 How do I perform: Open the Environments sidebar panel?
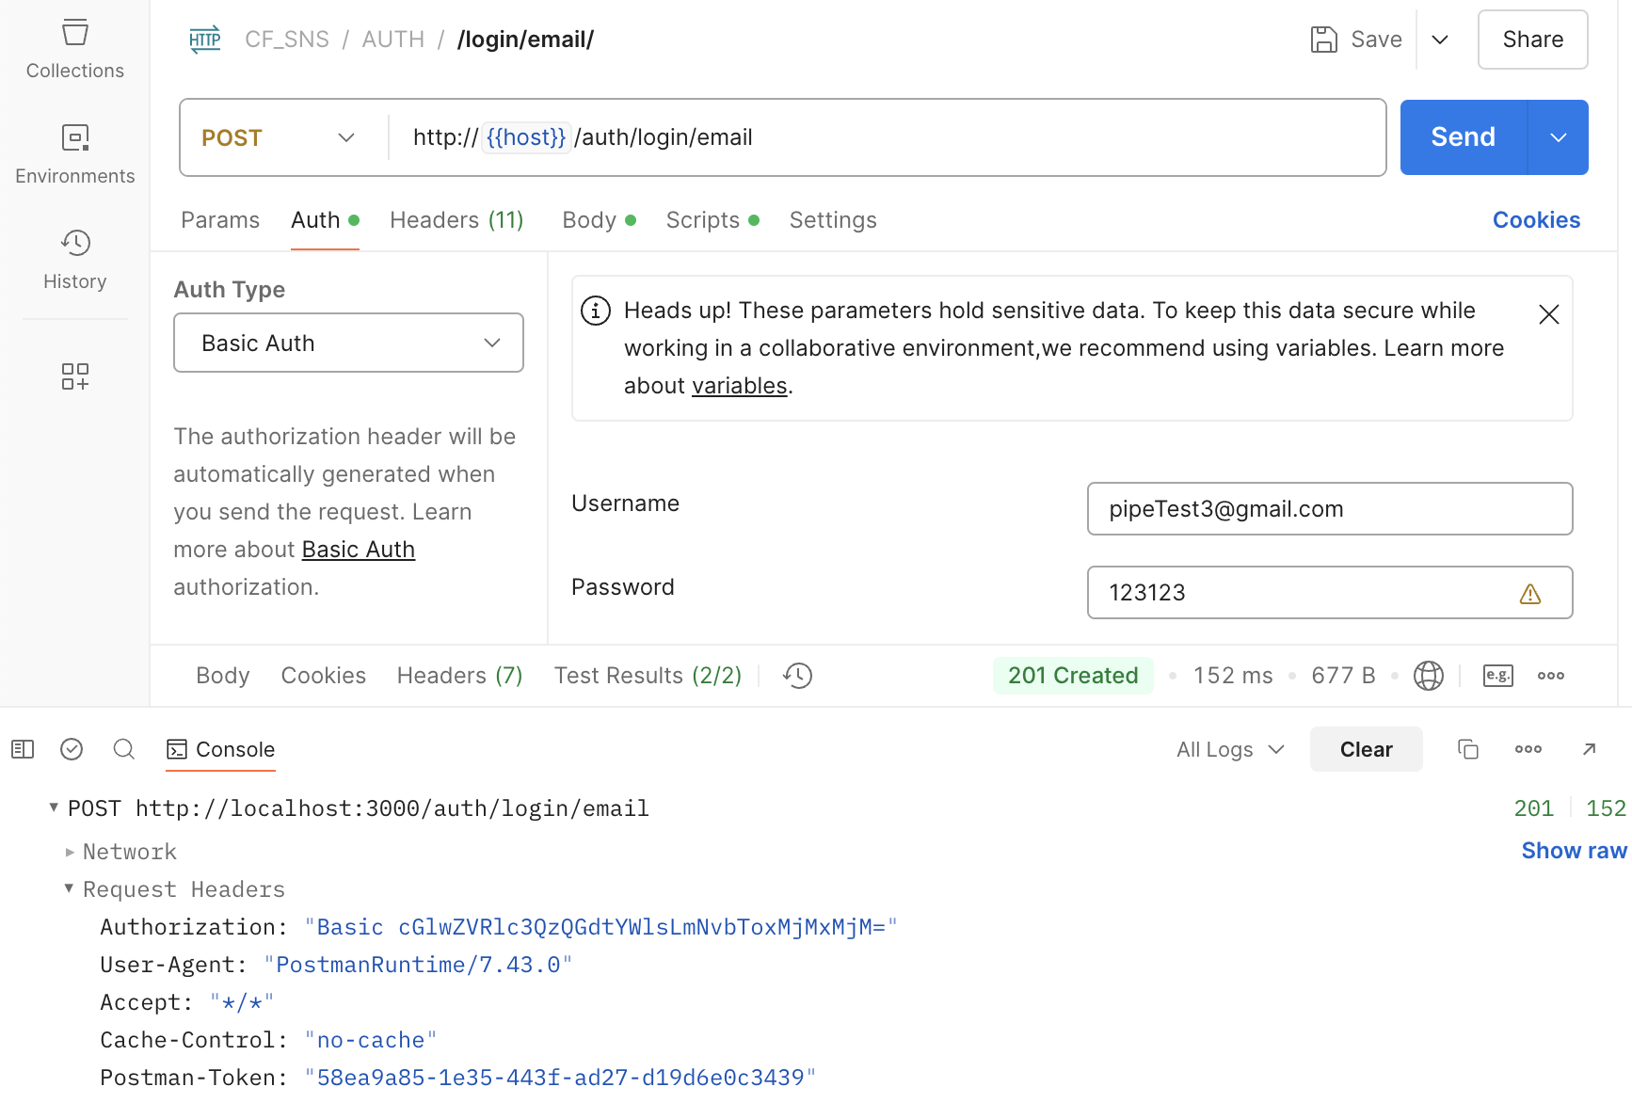75,154
